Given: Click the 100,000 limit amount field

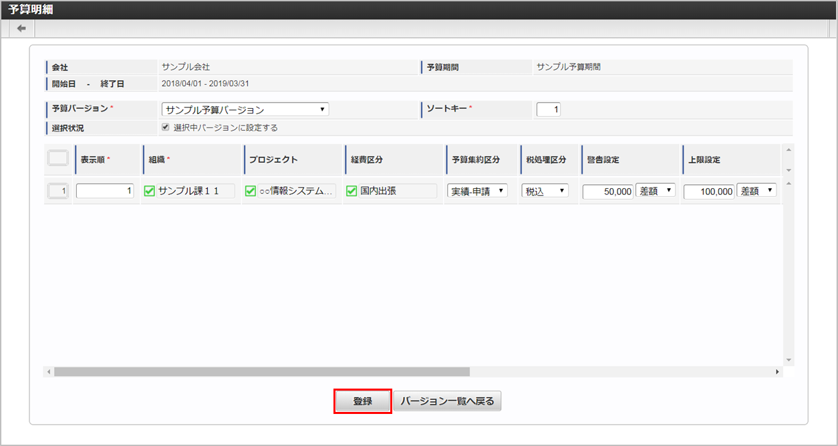Looking at the screenshot, I should click(709, 192).
